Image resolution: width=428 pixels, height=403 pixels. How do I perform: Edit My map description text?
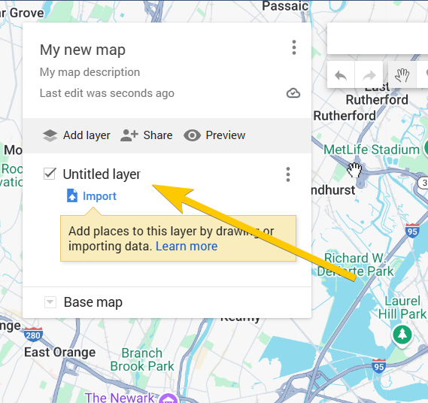tap(90, 72)
